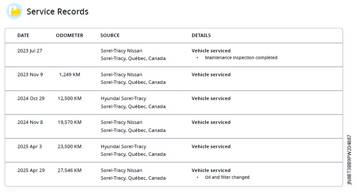Click Oil and filter changed detail

click(227, 177)
